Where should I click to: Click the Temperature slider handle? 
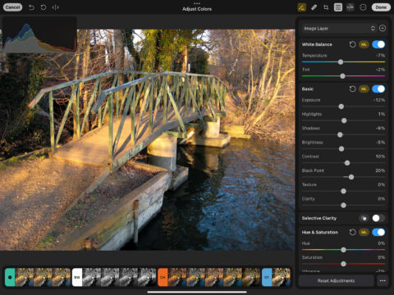(x=341, y=62)
